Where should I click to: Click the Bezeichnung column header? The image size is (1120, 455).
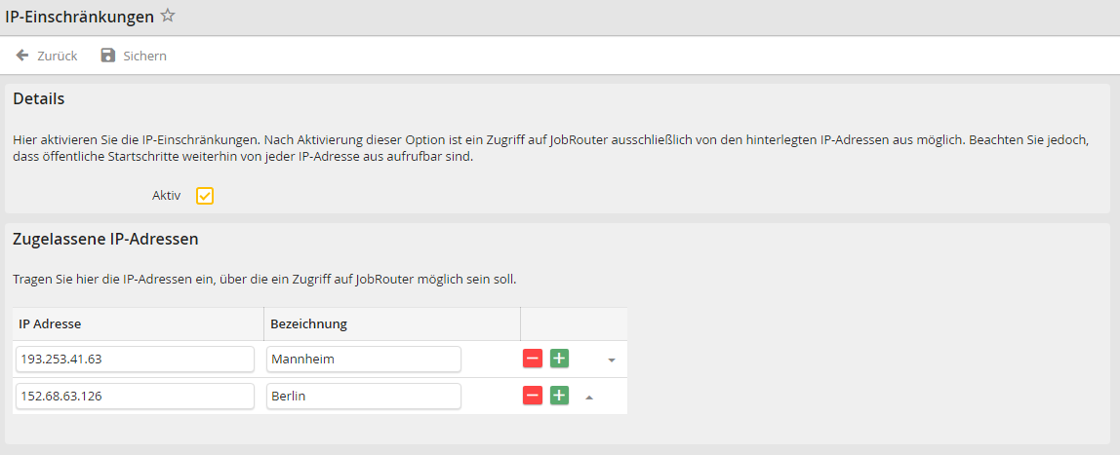pyautogui.click(x=309, y=323)
